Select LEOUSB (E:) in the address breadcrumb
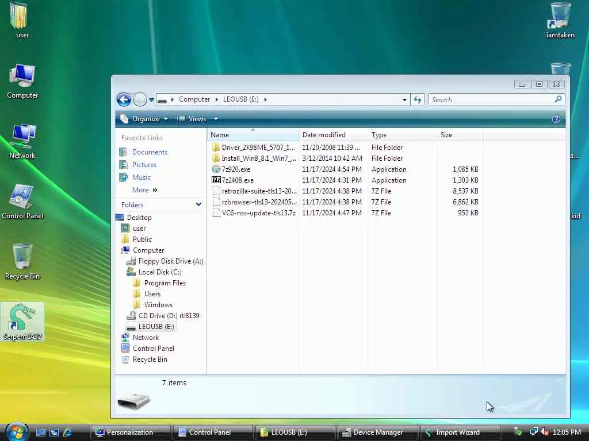The image size is (589, 441). click(x=241, y=99)
